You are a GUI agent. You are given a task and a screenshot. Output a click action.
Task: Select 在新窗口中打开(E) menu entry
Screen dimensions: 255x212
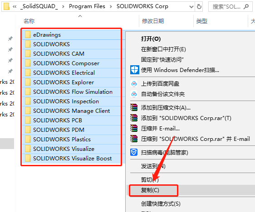163,49
